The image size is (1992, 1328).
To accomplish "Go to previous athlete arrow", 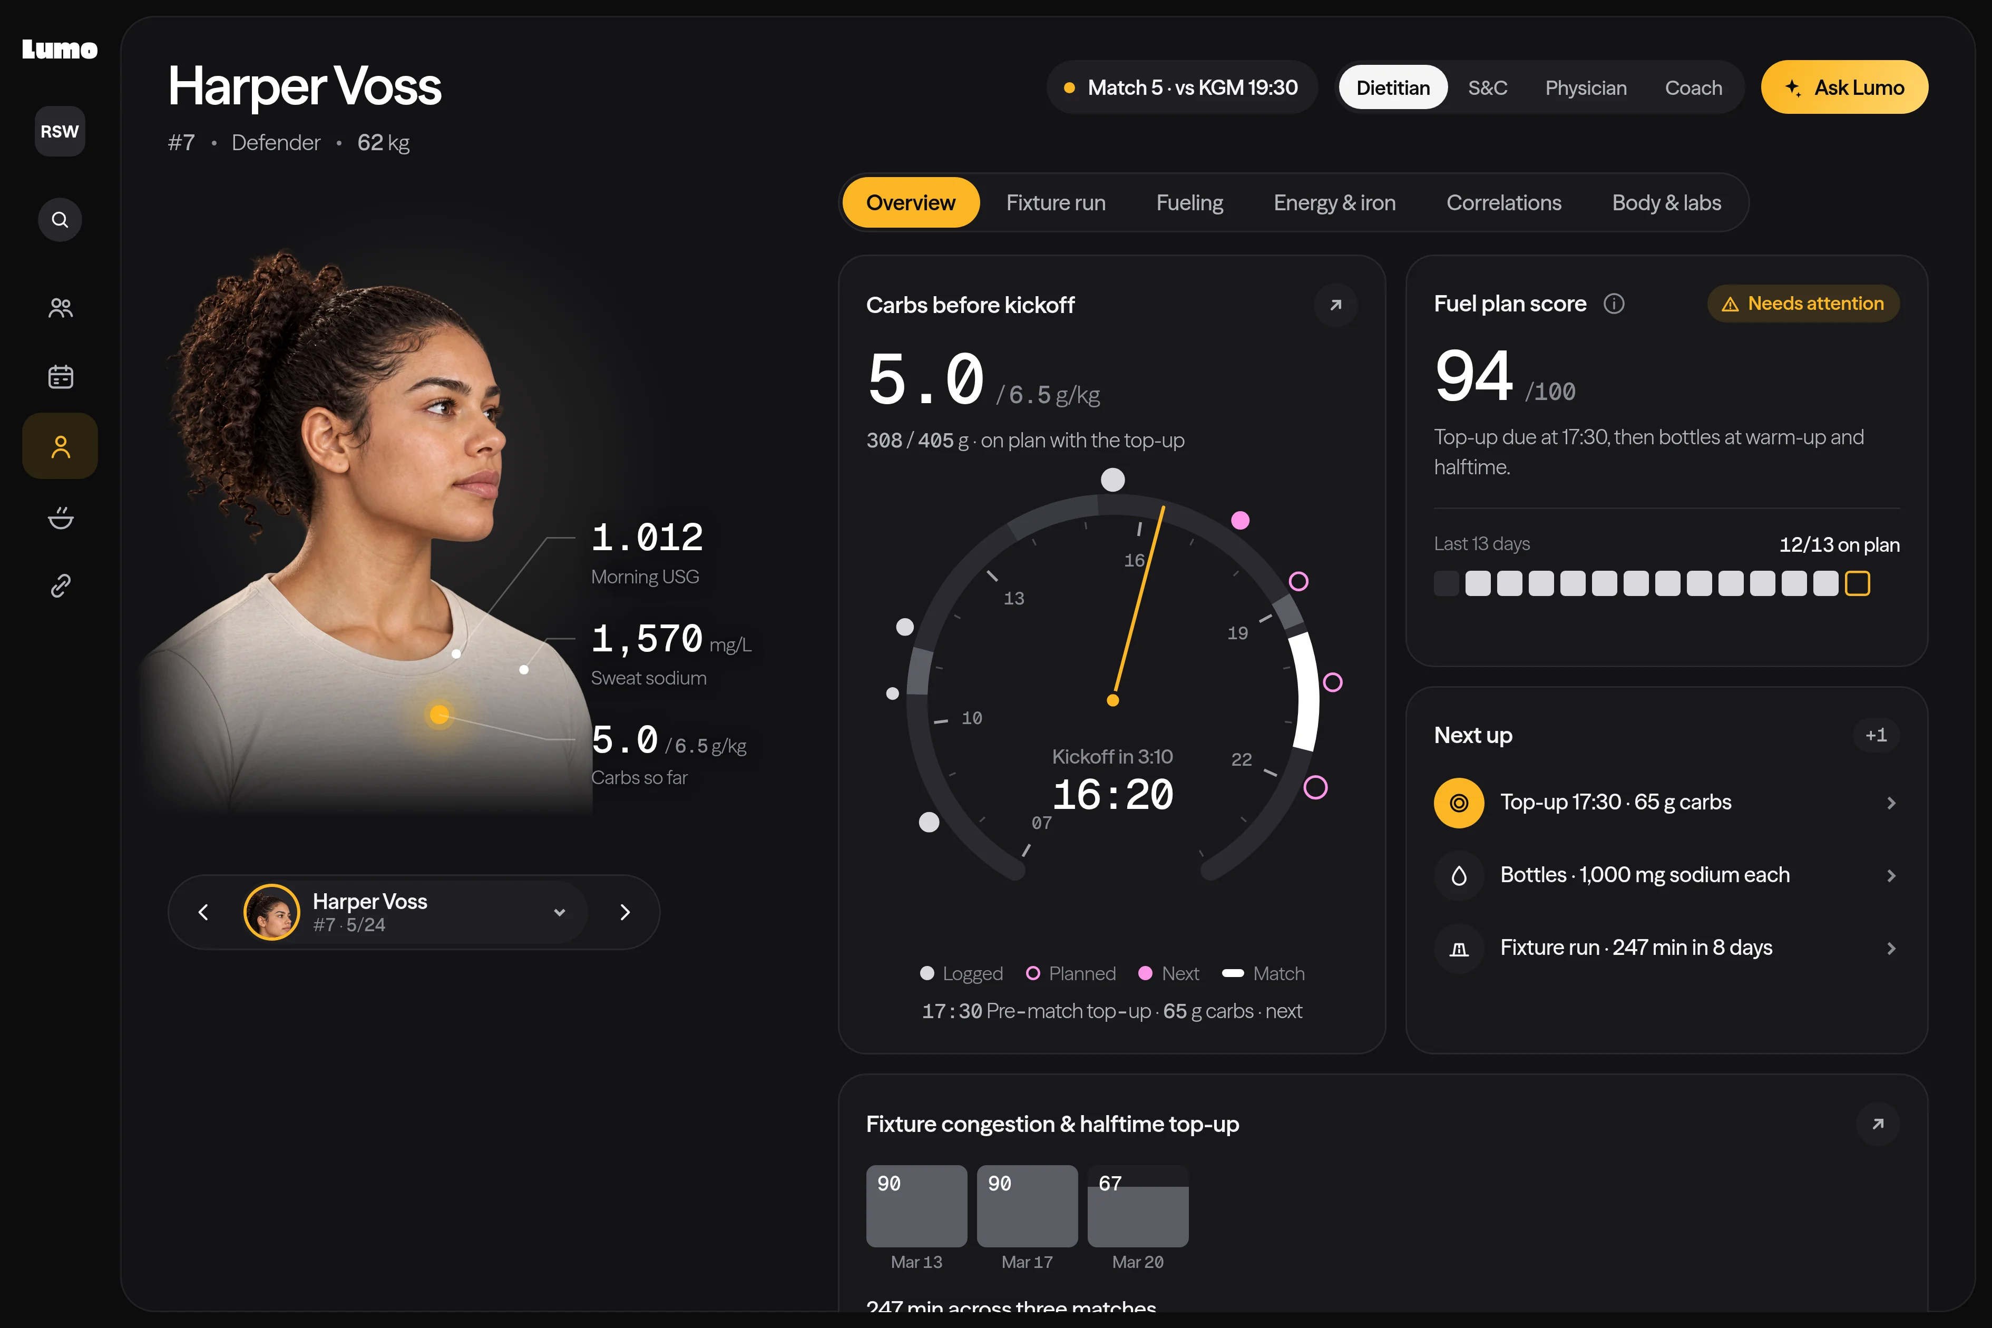I will pyautogui.click(x=203, y=912).
